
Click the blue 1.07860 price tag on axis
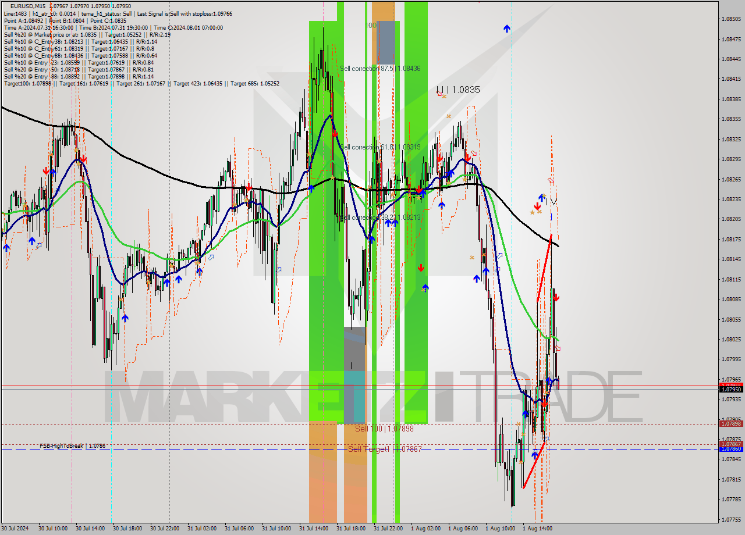[731, 450]
